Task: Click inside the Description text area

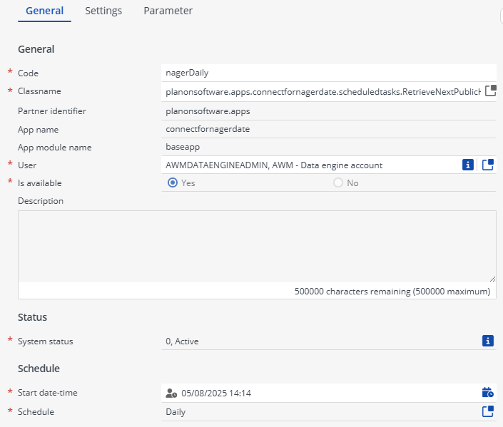Action: [x=257, y=246]
